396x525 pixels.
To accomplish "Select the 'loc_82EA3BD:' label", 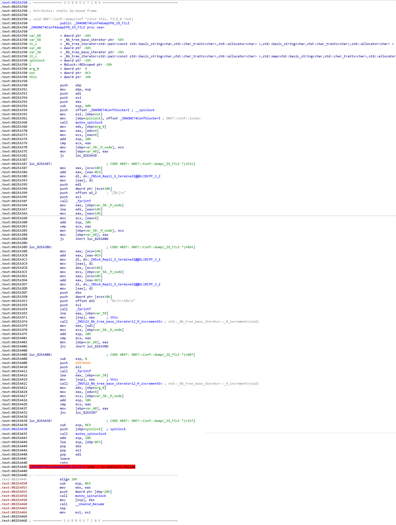I will pos(41,247).
